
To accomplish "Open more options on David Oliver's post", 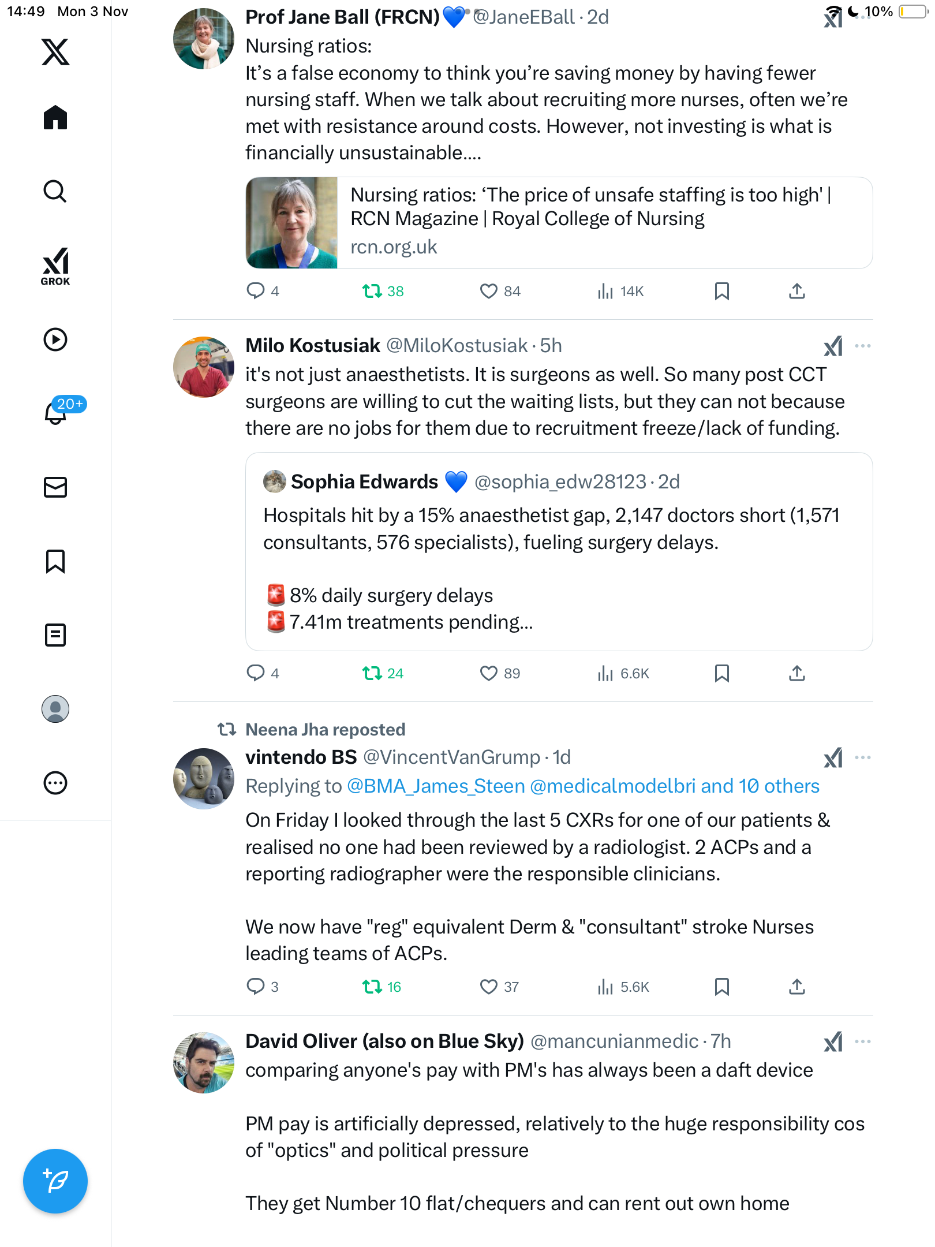I will 862,1041.
